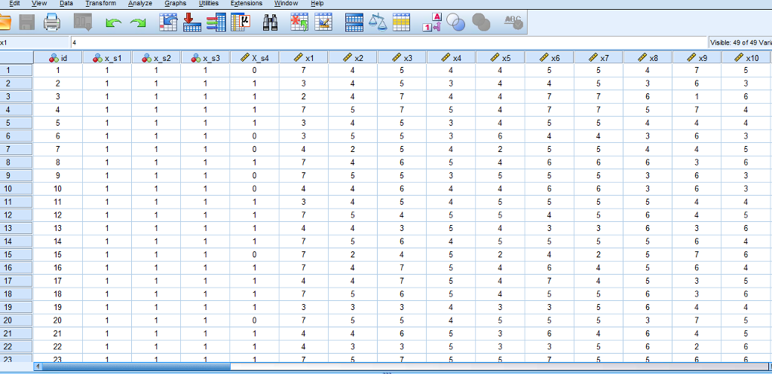Click the cell value editor field showing 4
Image resolution: width=772 pixels, height=374 pixels.
tap(389, 43)
